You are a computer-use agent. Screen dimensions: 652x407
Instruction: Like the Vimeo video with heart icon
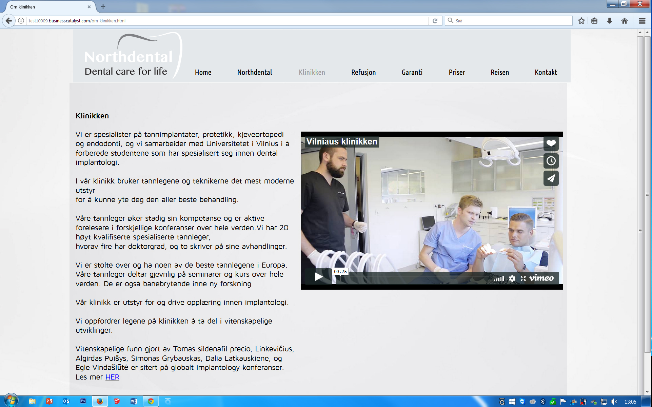click(x=551, y=143)
